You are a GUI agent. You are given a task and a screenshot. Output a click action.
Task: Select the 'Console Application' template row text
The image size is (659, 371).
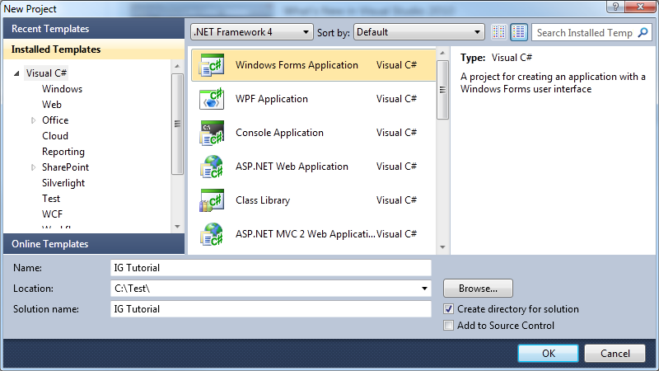pos(279,133)
